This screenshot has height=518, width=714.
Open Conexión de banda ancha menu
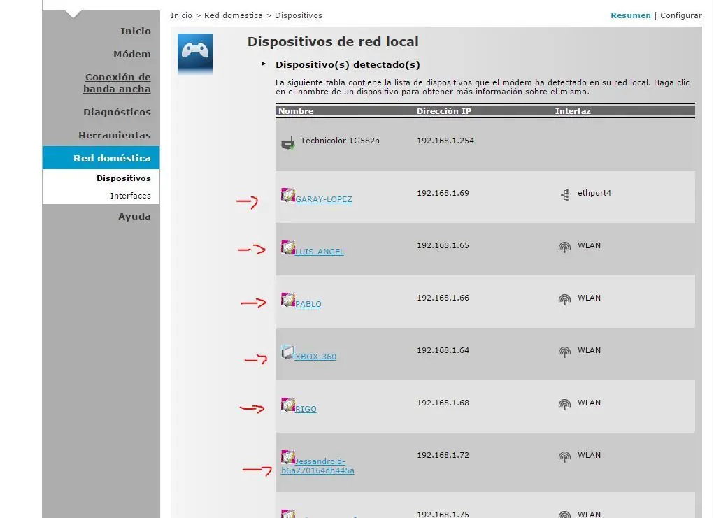point(117,83)
